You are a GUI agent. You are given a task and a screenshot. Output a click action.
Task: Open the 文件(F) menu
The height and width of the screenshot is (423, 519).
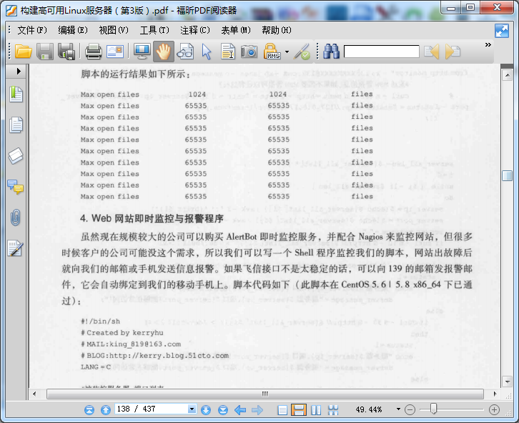coord(32,30)
